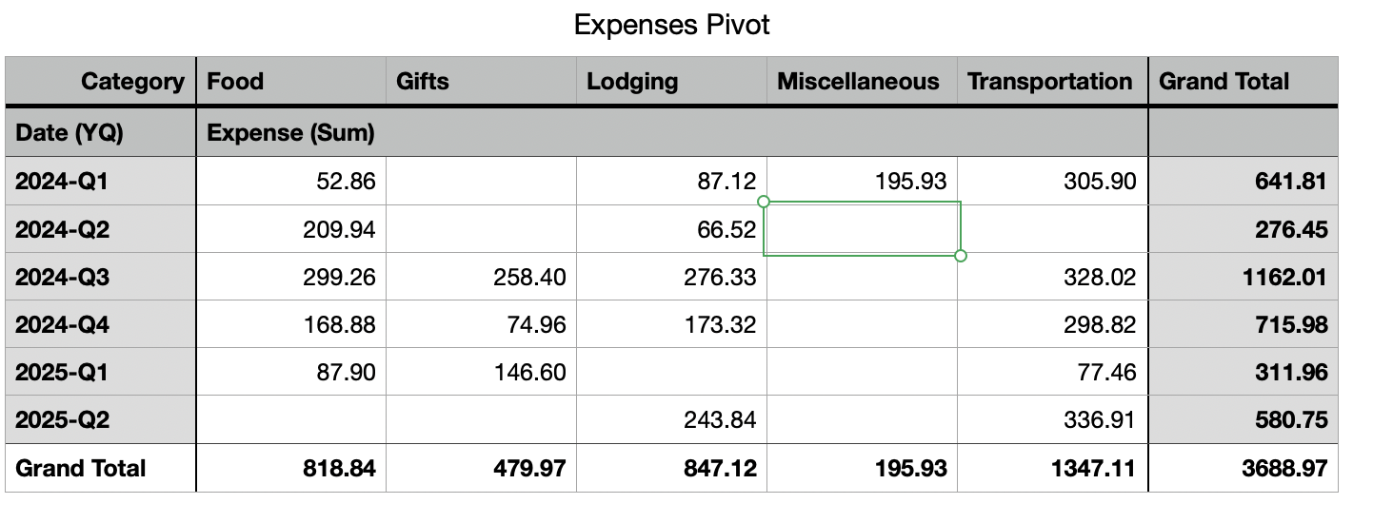Image resolution: width=1373 pixels, height=523 pixels.
Task: Click the bottom-right selection handle of selected cell
Action: 960,256
